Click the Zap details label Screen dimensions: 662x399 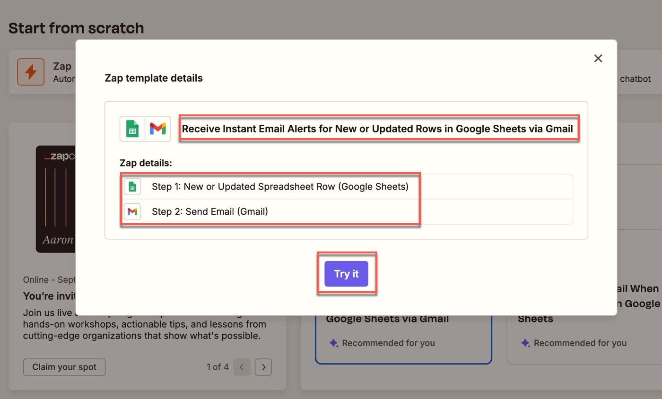pyautogui.click(x=146, y=163)
